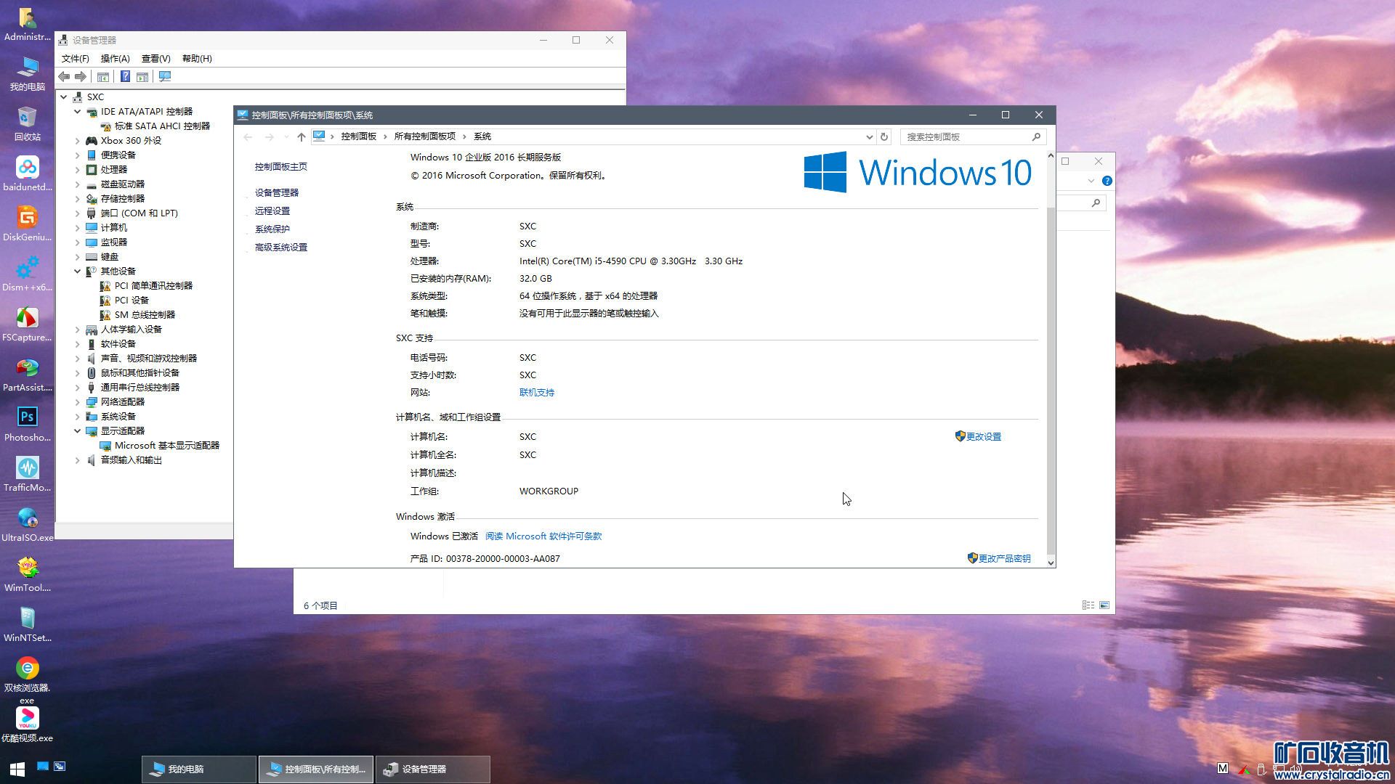
Task: Click the scroll-down arrow in the System window
Action: click(x=1050, y=563)
